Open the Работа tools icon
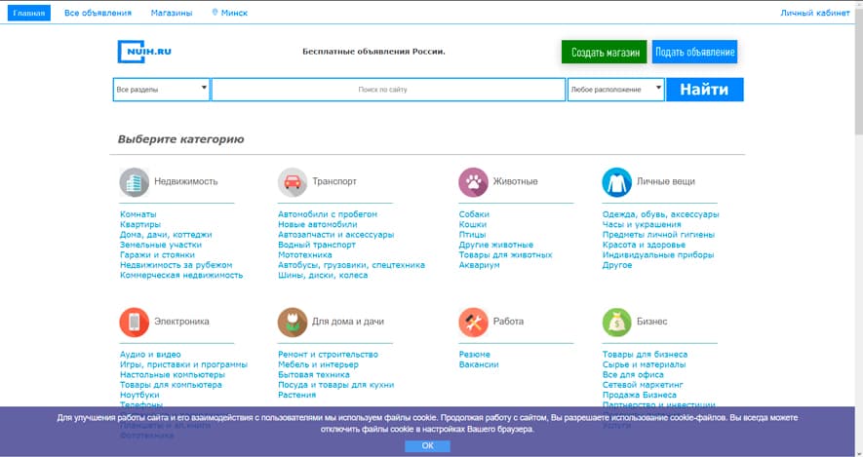 [x=473, y=323]
